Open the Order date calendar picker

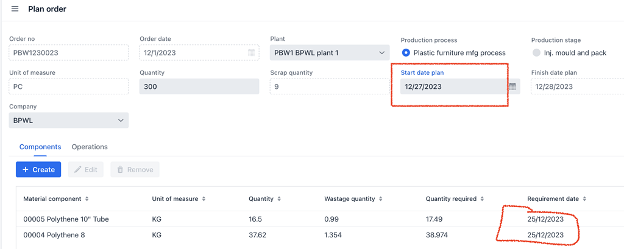coord(251,53)
